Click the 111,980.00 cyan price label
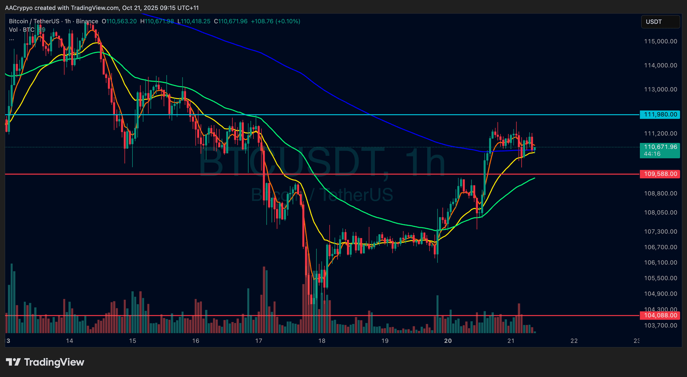 coord(660,115)
